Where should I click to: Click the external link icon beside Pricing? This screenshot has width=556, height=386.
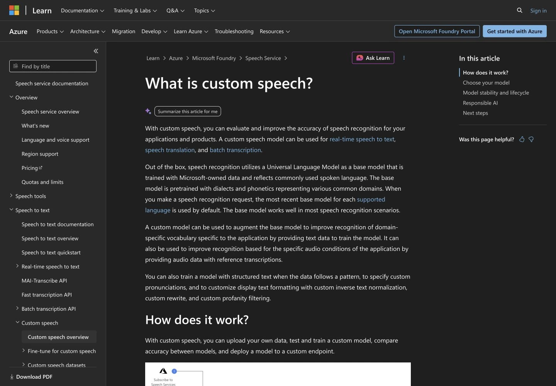41,168
